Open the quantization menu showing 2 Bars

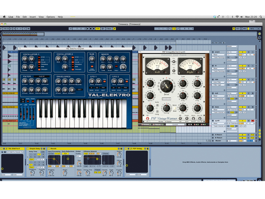(109, 29)
